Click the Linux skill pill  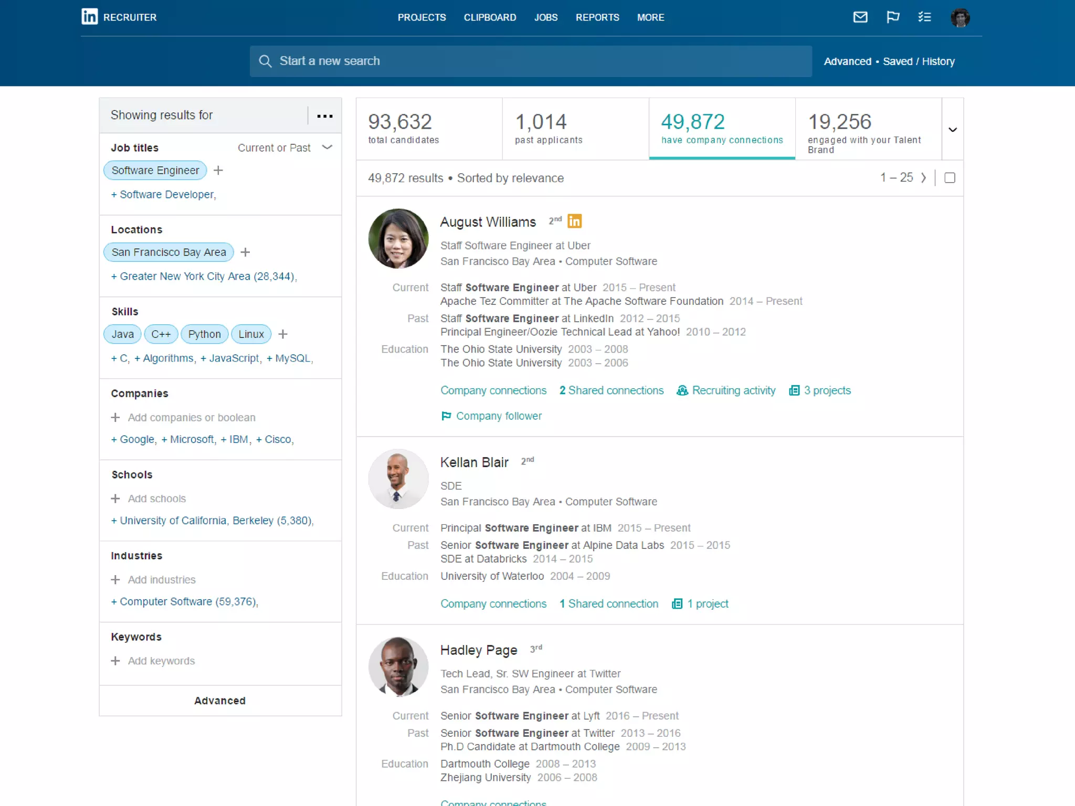coord(251,334)
